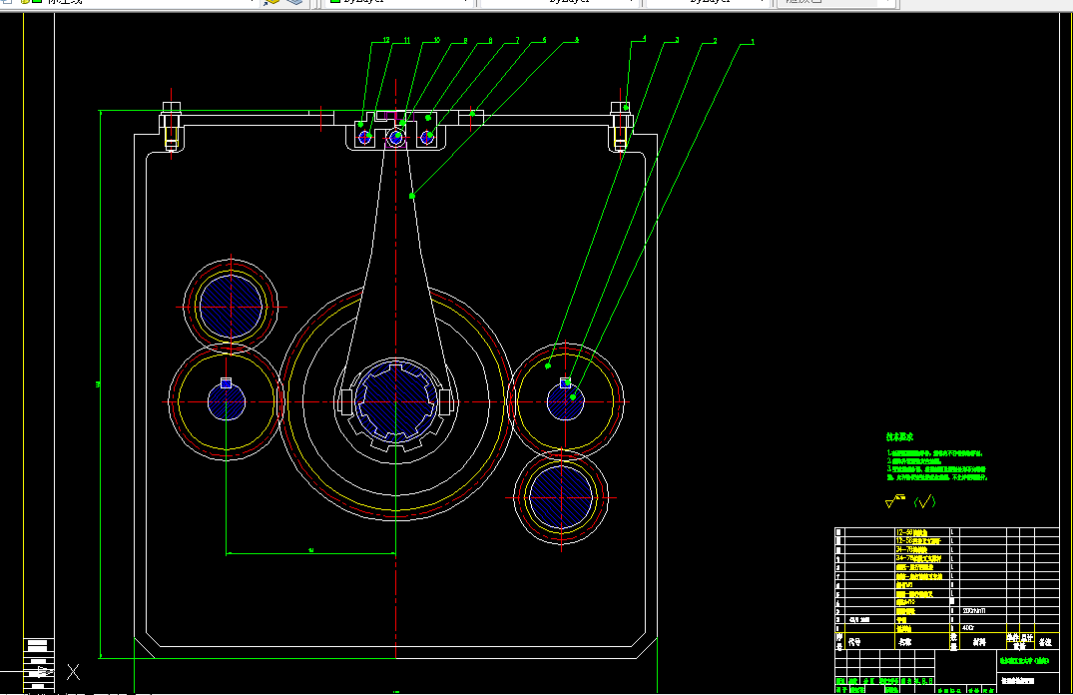The image size is (1073, 695).
Task: Click the UCS origin X marker
Action: 73,672
